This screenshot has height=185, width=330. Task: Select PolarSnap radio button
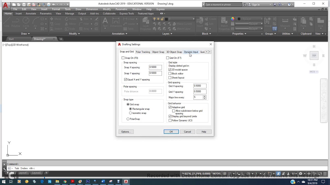(128, 119)
